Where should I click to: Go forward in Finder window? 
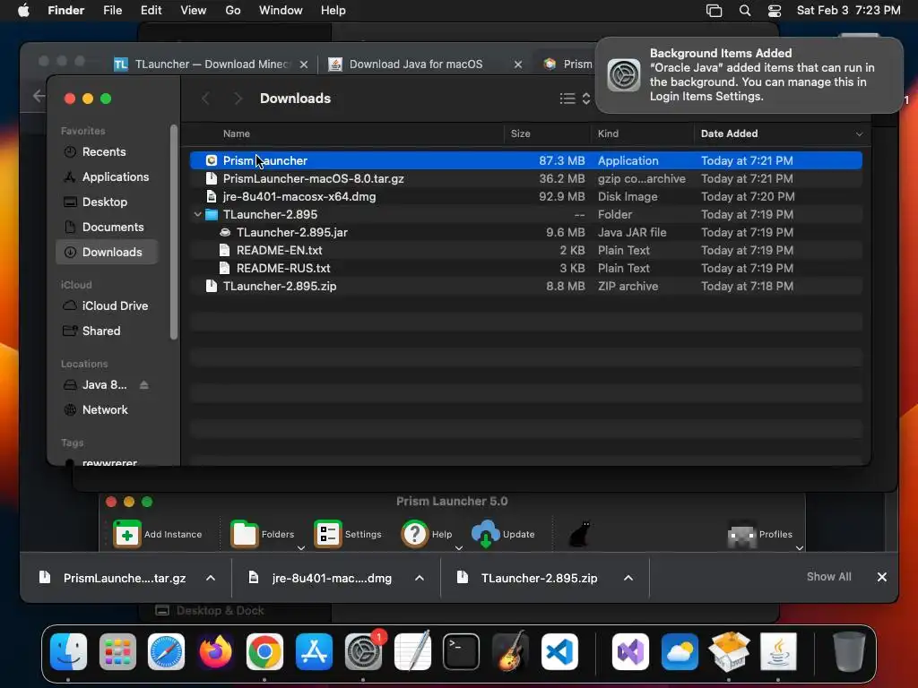tap(237, 99)
